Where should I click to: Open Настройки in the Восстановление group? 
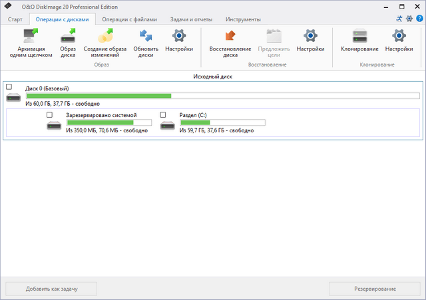point(310,37)
